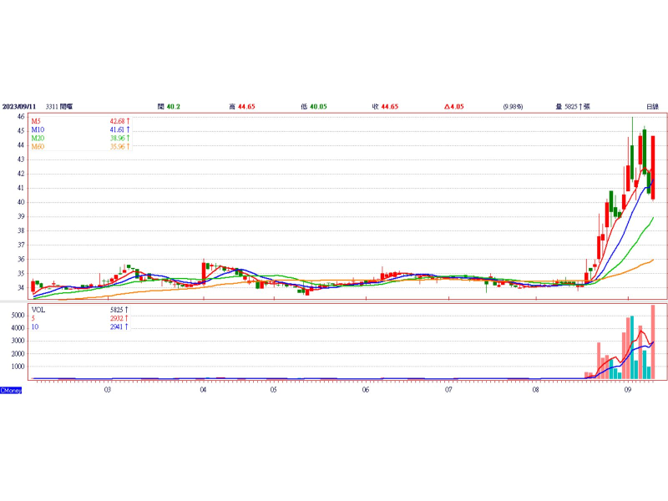The height and width of the screenshot is (501, 668).
Task: Click the latest tall red candlestick
Action: [x=653, y=167]
